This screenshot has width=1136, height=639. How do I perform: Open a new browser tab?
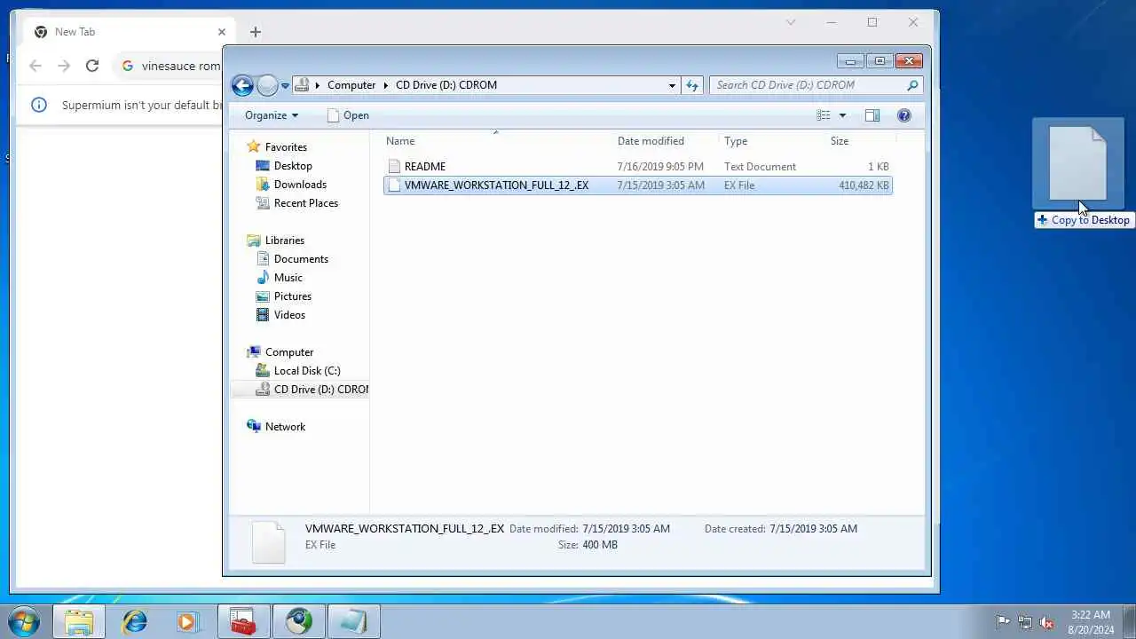(x=256, y=32)
